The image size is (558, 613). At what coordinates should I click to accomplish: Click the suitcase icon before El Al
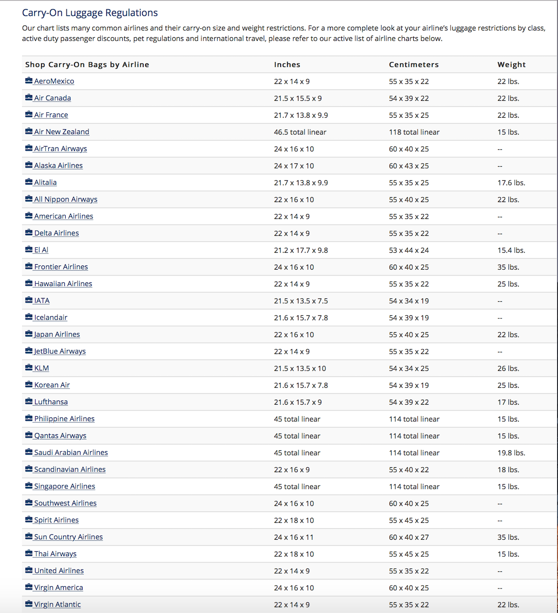pos(29,249)
